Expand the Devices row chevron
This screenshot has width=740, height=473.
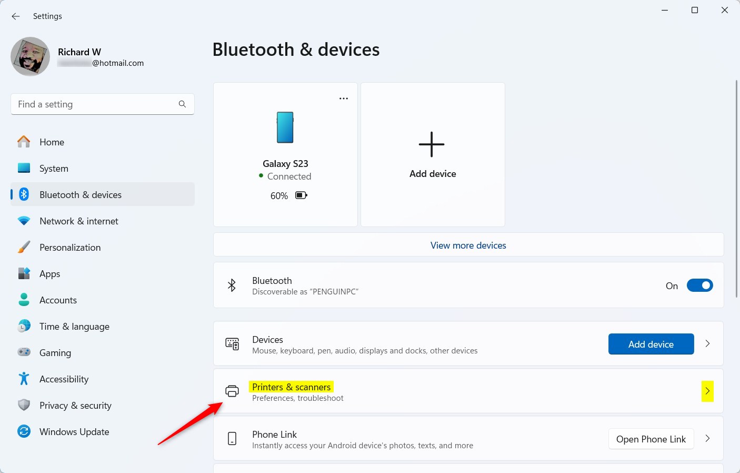[707, 343]
